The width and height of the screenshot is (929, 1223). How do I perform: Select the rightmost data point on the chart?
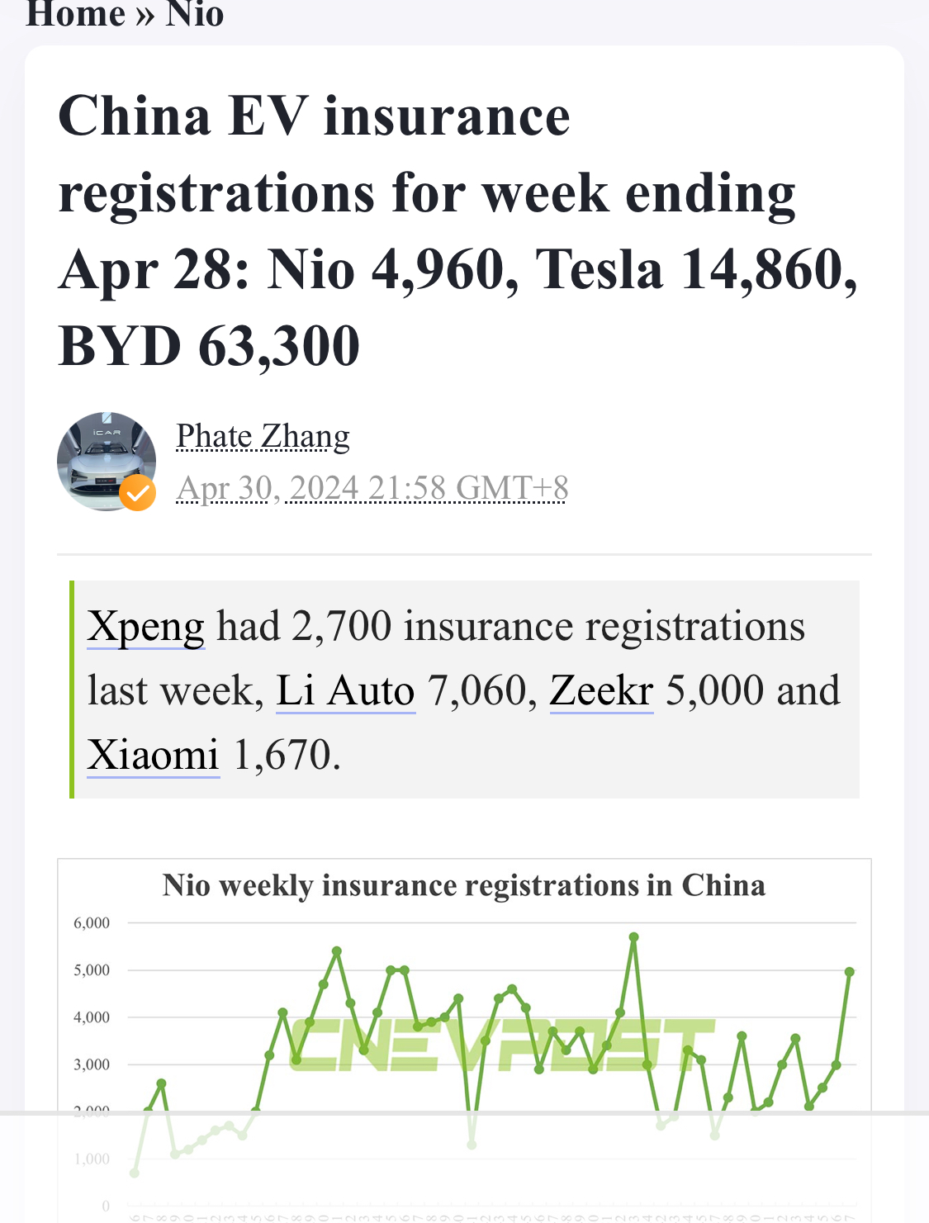coord(850,972)
